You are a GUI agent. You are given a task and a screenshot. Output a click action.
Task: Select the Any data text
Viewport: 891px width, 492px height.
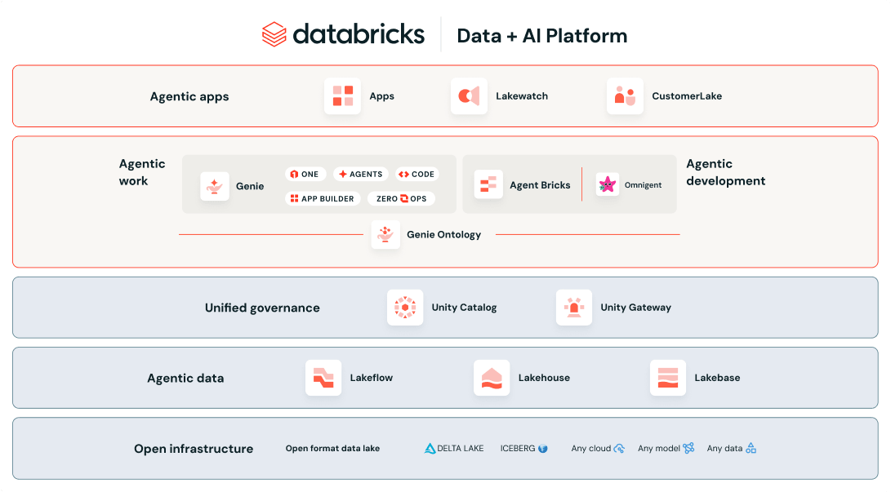tap(724, 448)
